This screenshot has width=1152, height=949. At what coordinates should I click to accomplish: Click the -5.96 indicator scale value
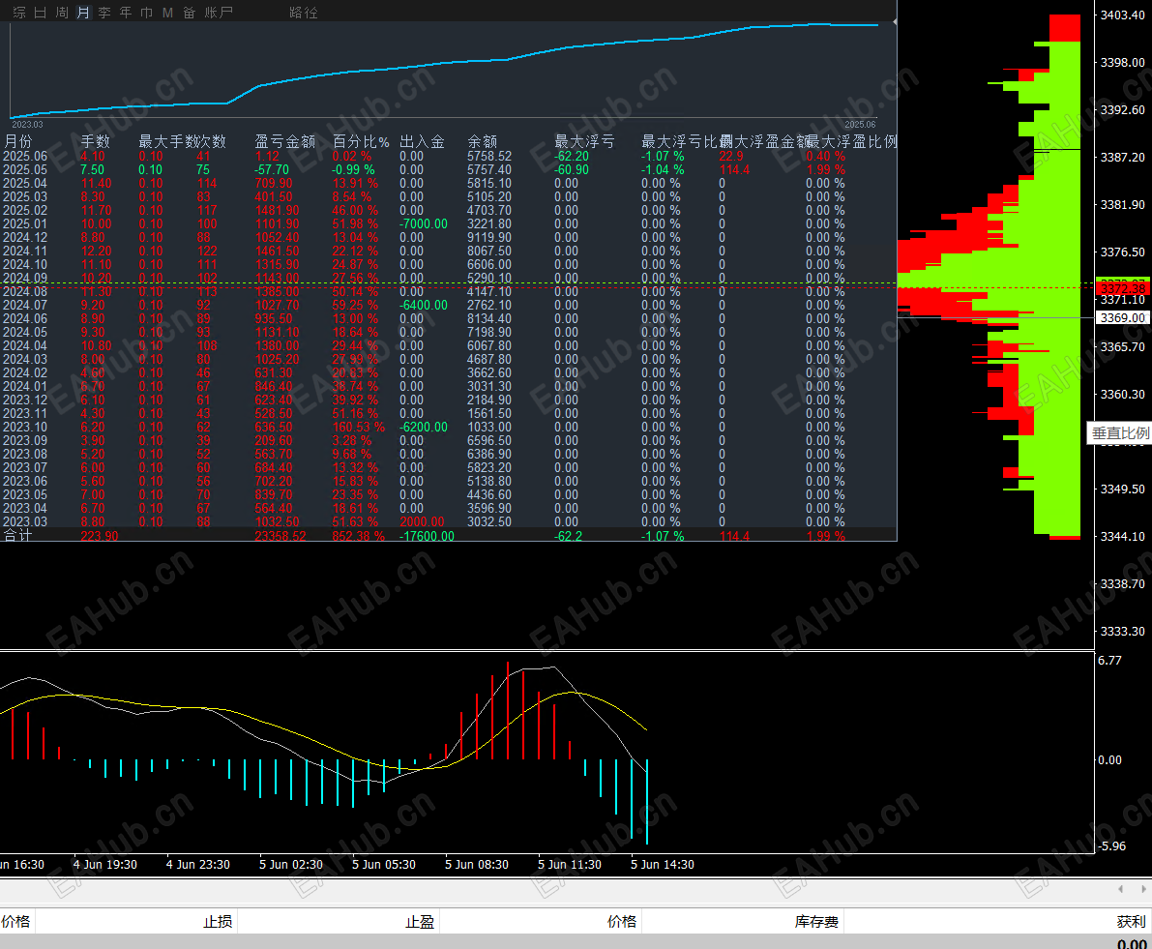tap(1111, 845)
